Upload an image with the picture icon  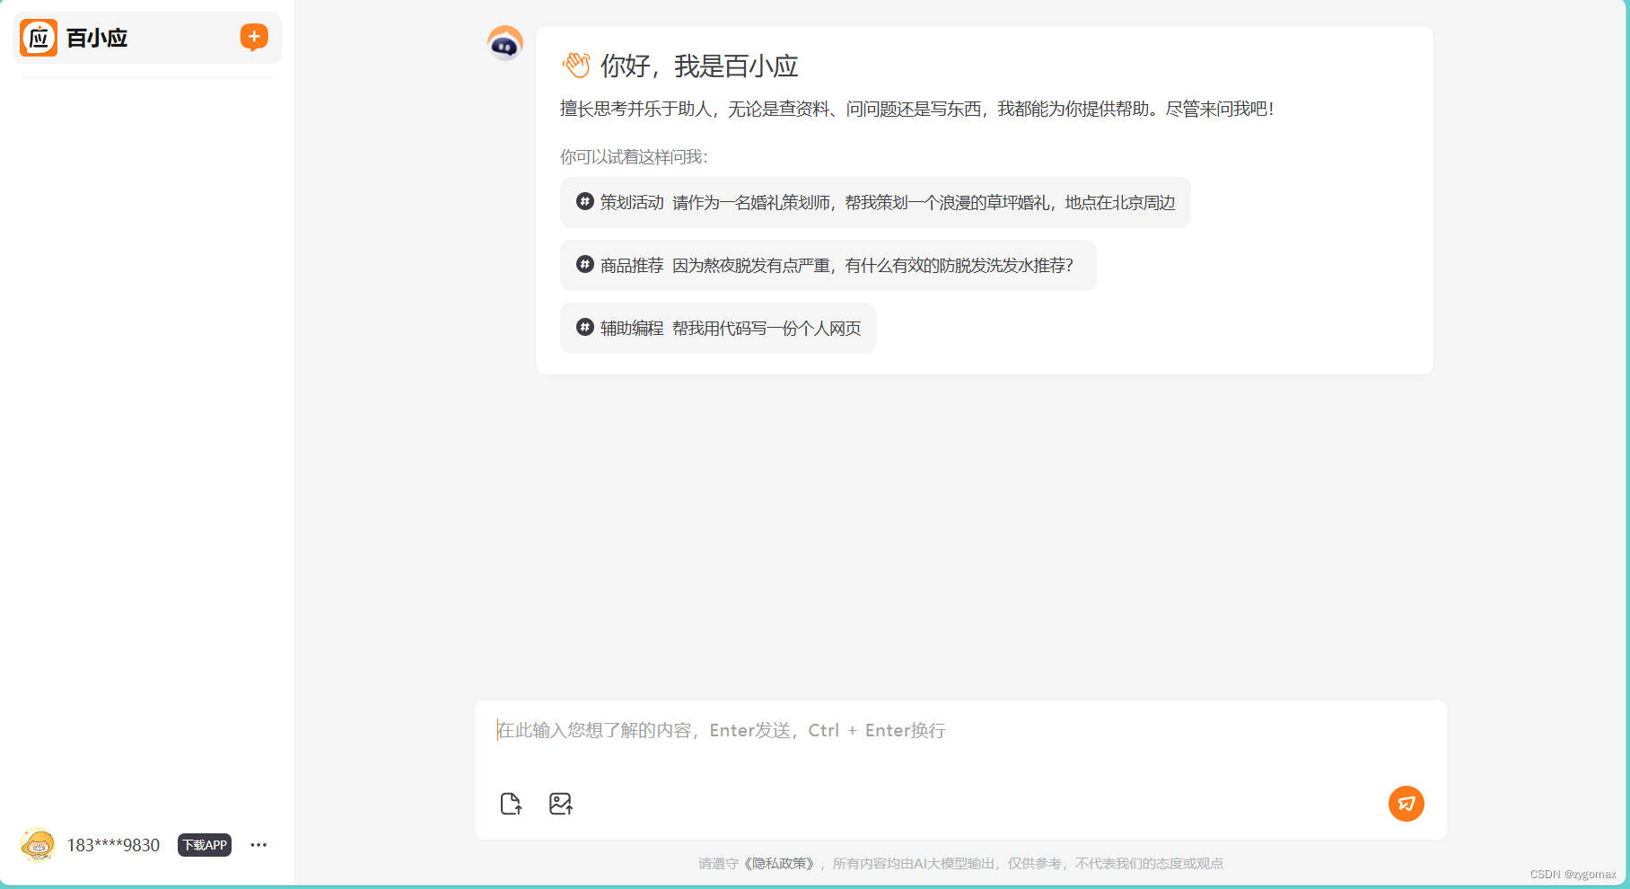(561, 804)
